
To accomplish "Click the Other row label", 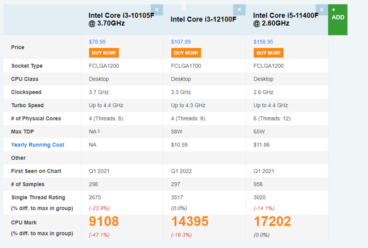I will [x=18, y=158].
